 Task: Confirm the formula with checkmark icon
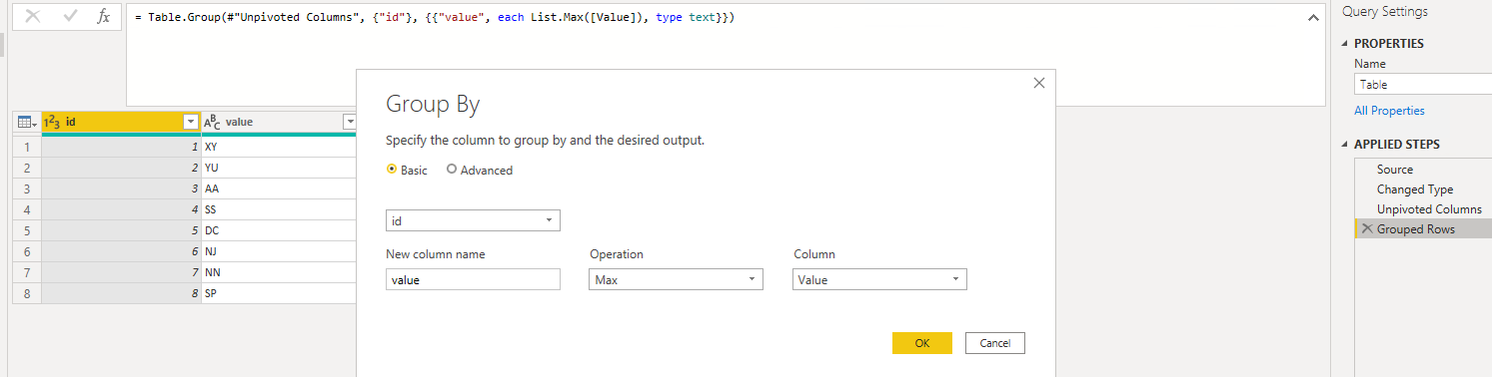pos(70,17)
